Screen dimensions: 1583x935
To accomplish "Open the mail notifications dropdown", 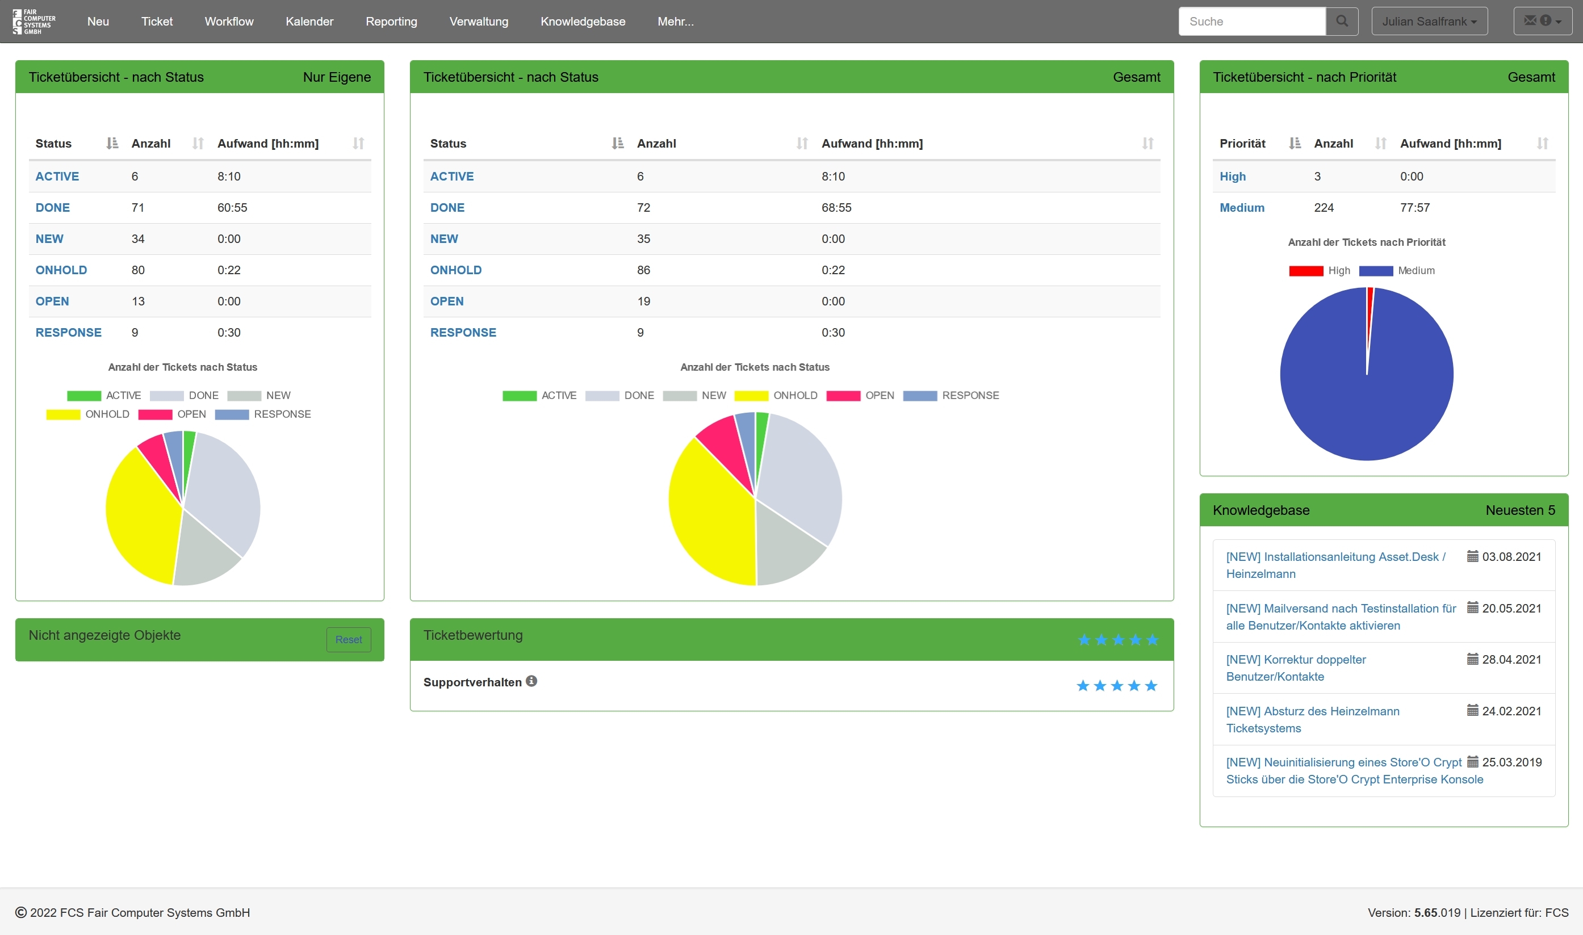I will 1542,22.
